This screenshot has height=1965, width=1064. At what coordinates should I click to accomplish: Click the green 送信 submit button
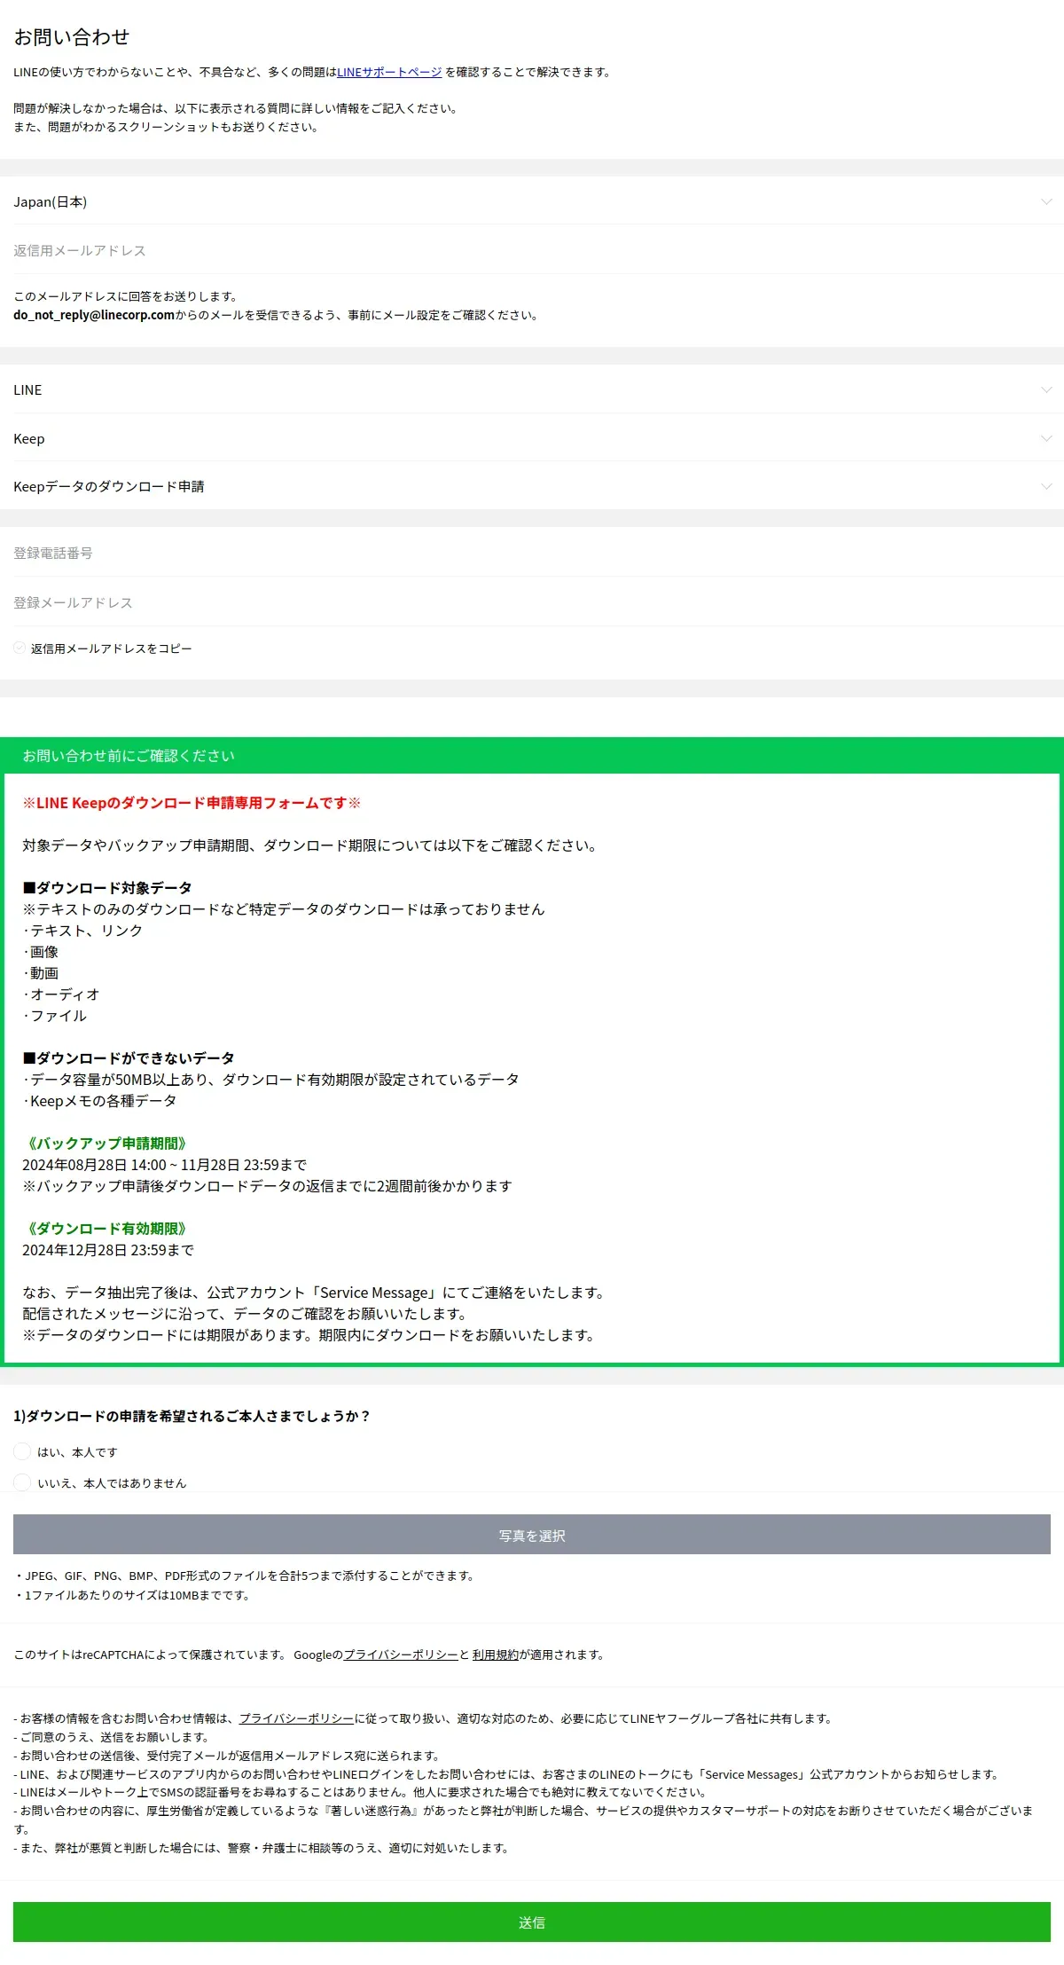[532, 1922]
